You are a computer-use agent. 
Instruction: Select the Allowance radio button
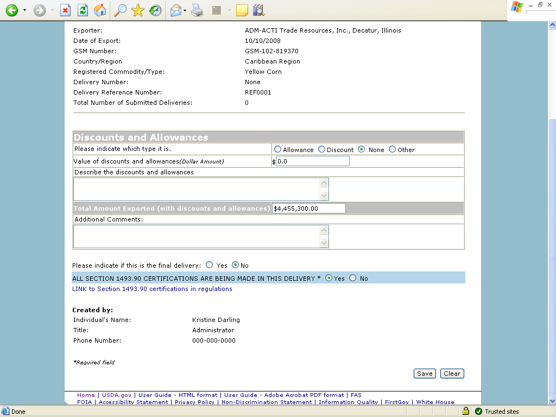[277, 149]
